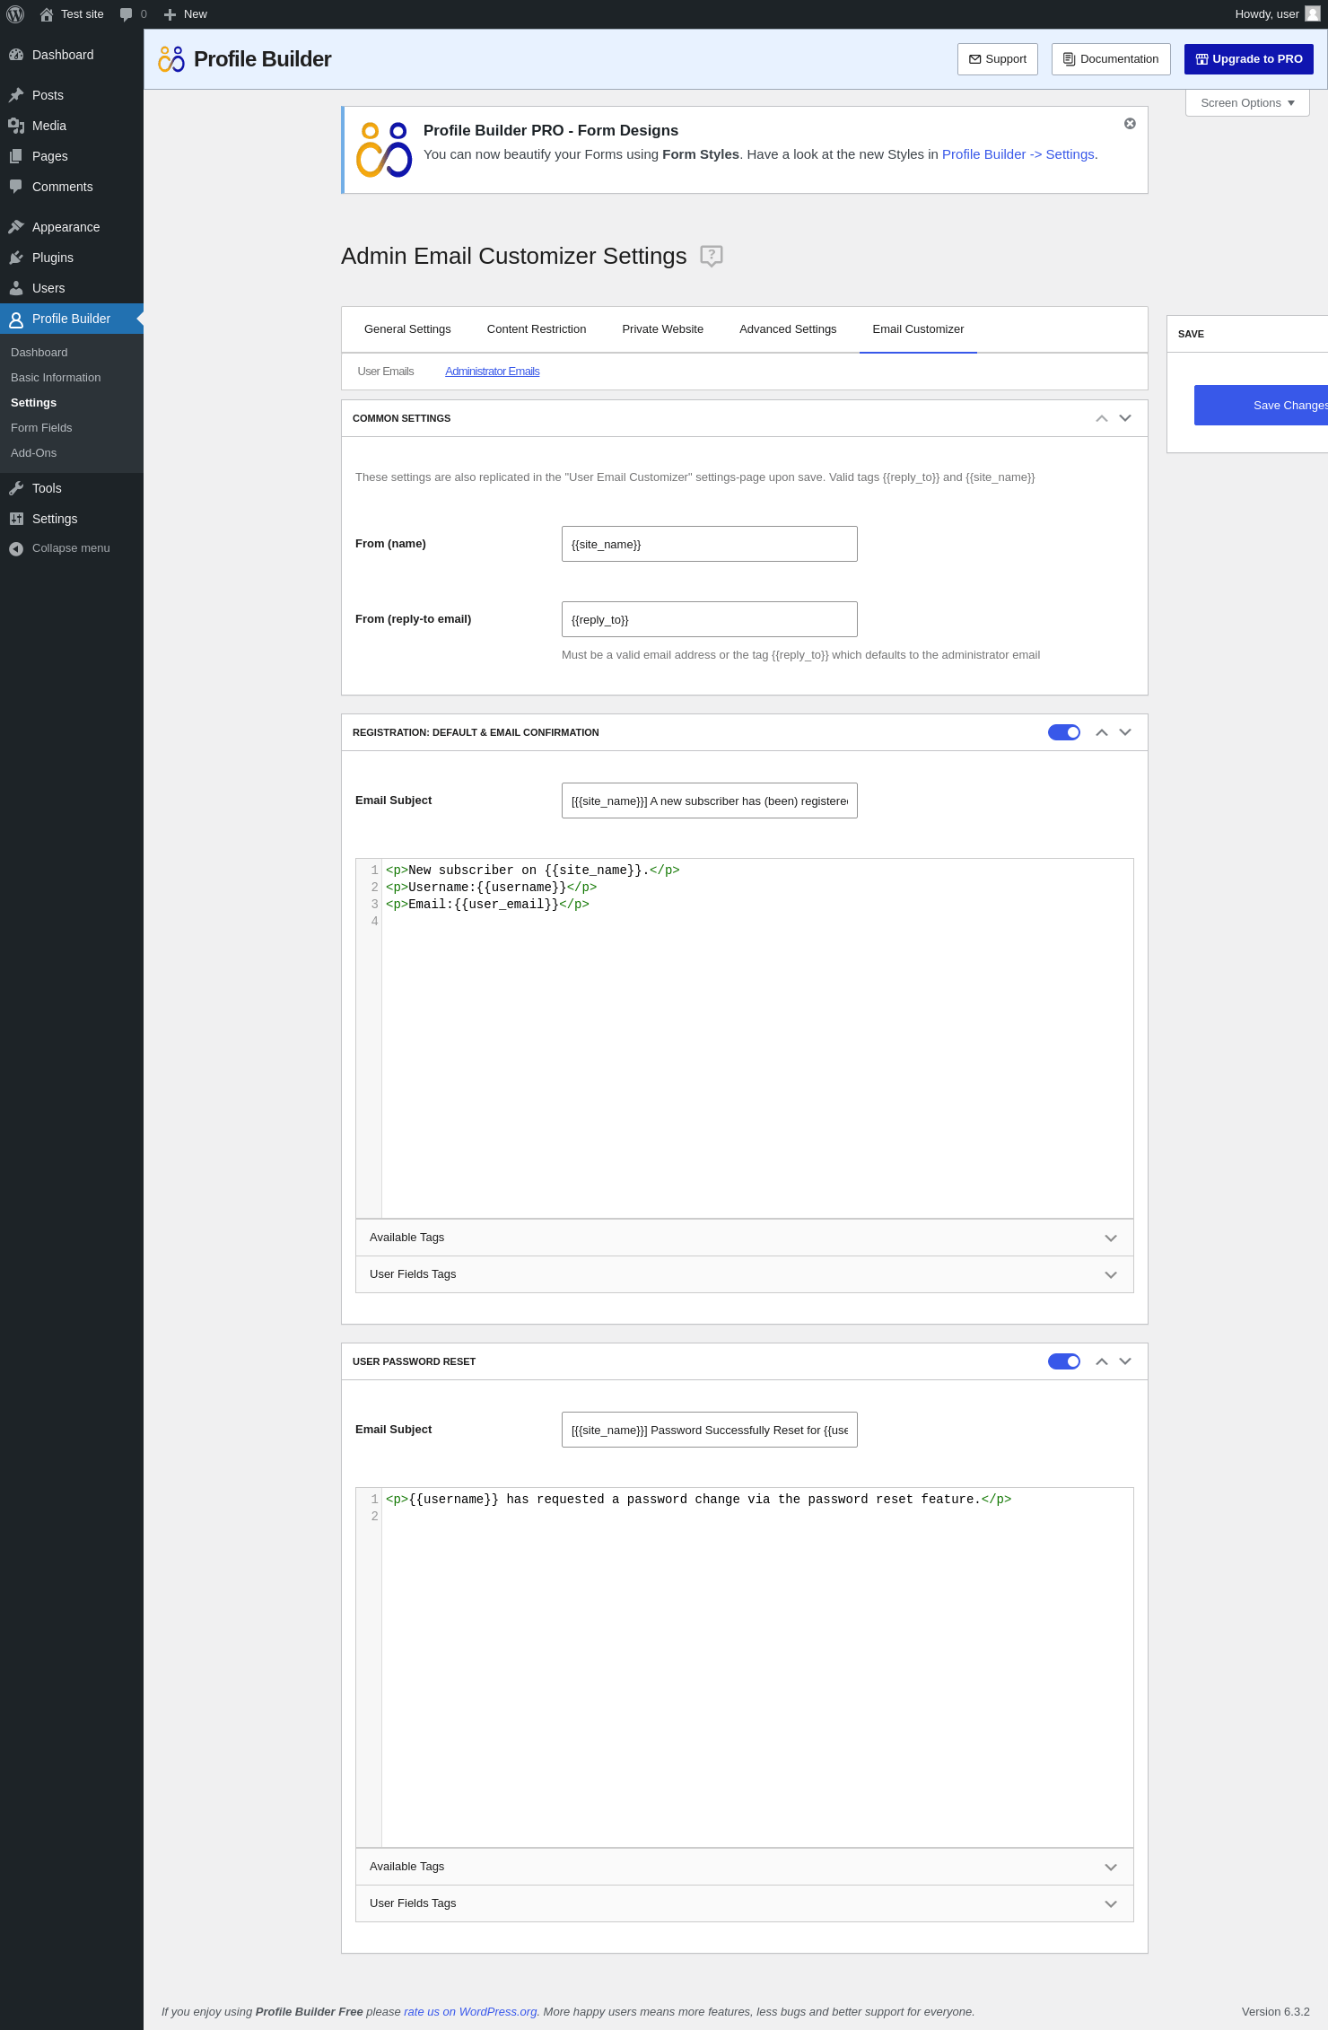Toggle the User Password Reset email switch

point(1063,1361)
